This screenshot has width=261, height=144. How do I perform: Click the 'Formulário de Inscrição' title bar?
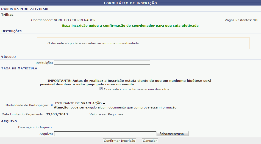[130, 3]
